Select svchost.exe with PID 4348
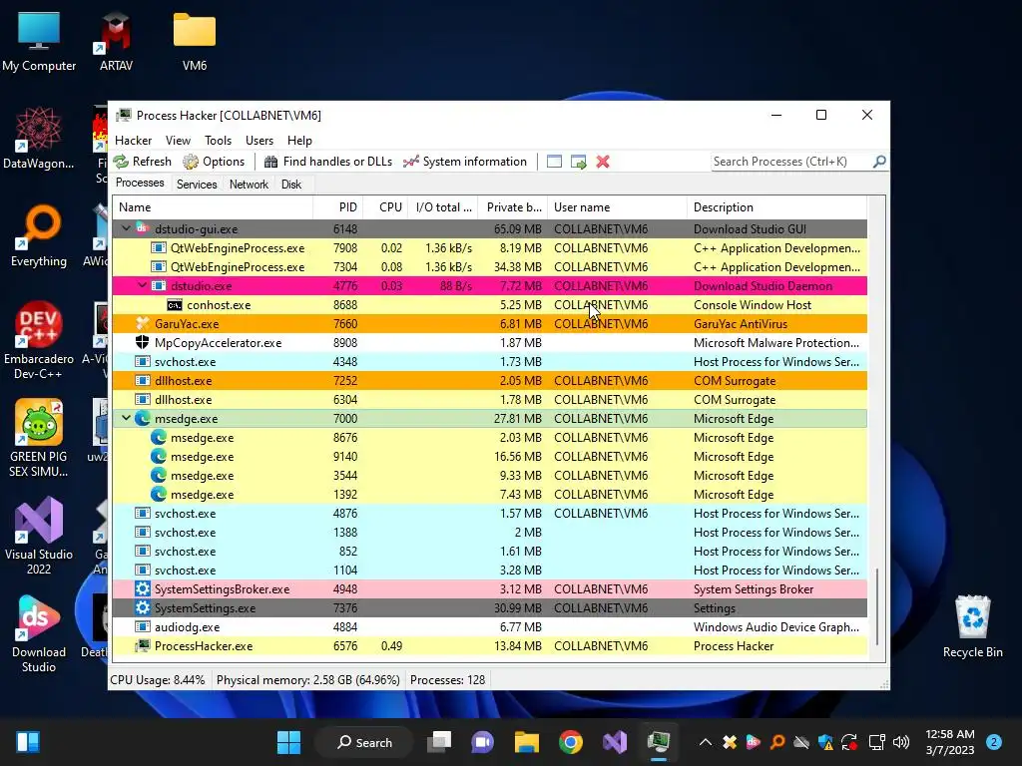Screen dimensions: 1022x766 click(489, 361)
